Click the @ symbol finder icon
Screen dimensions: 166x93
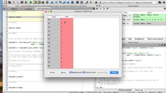pyautogui.click(x=26, y=2)
